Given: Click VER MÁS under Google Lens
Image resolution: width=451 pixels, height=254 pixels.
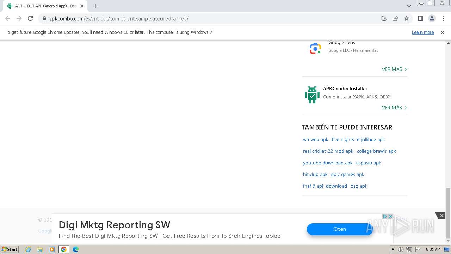Looking at the screenshot, I should (x=394, y=69).
